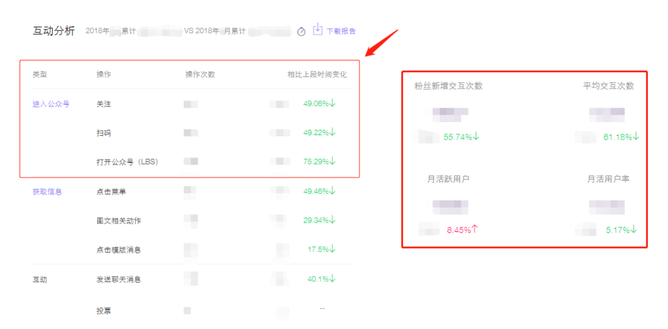Click the 相比上段时间变化 column header

pos(317,74)
